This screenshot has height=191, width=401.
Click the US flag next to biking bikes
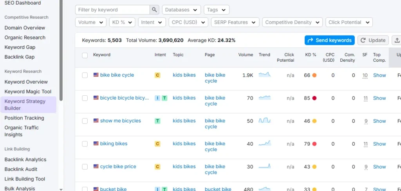[x=96, y=144]
